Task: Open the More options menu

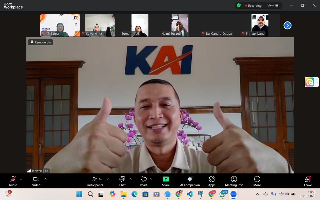Action: click(257, 181)
